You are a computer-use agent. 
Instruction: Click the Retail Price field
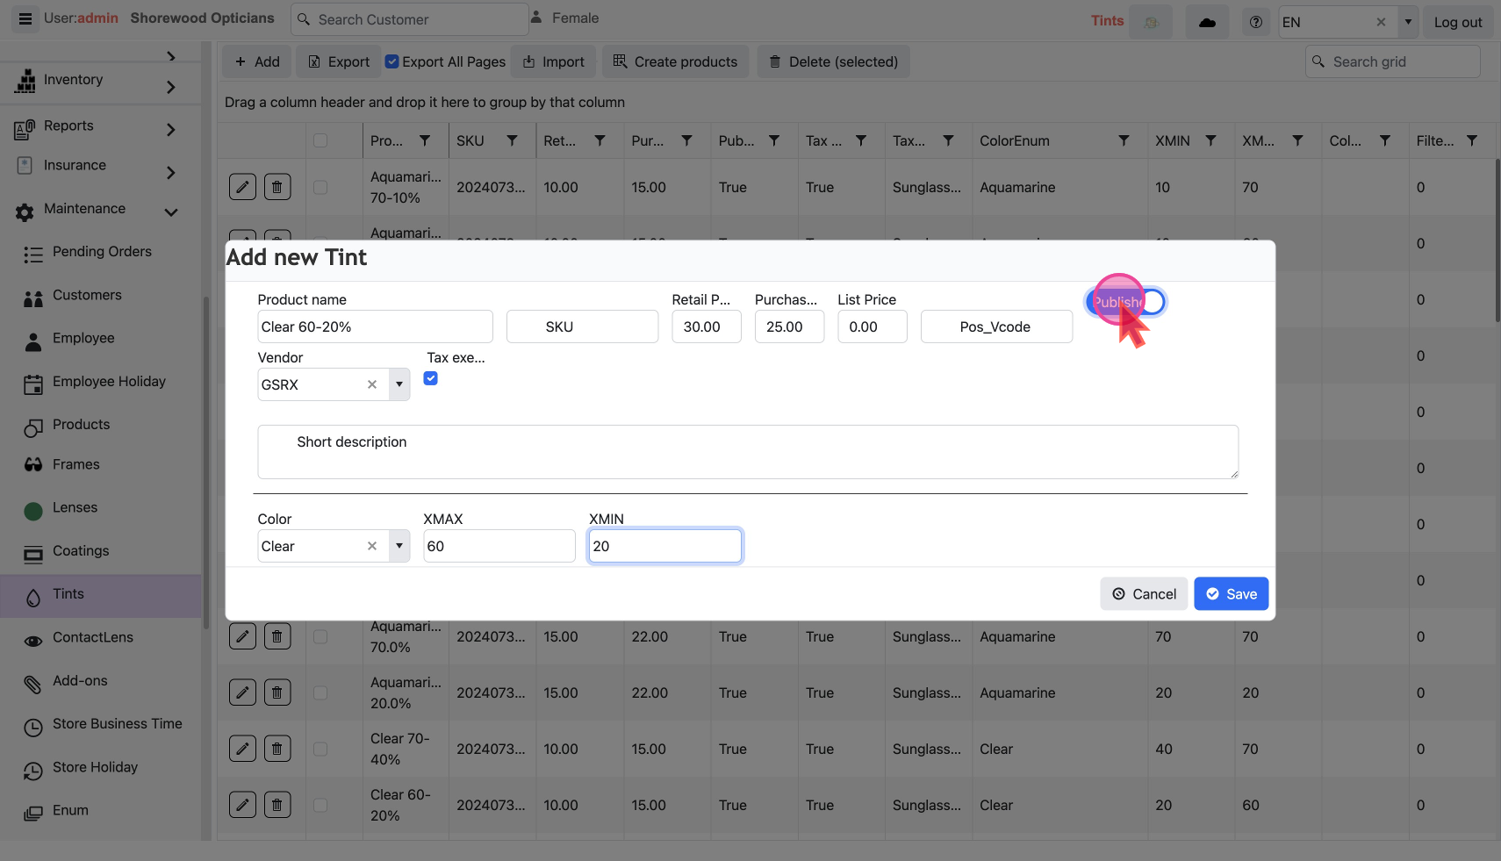(x=706, y=326)
